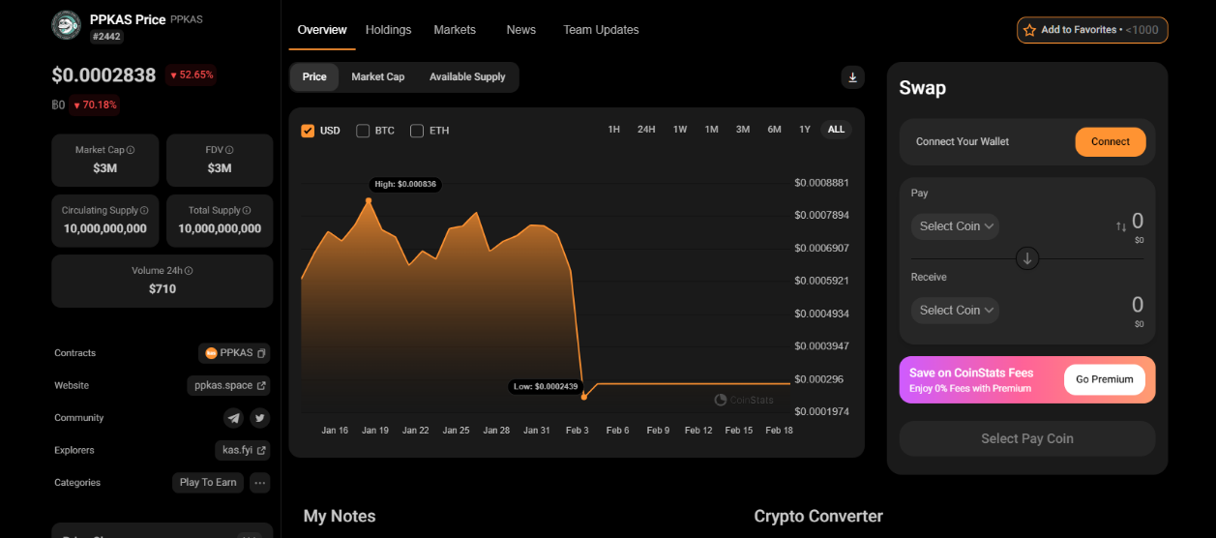Click the Volume 24h info icon

pos(189,271)
